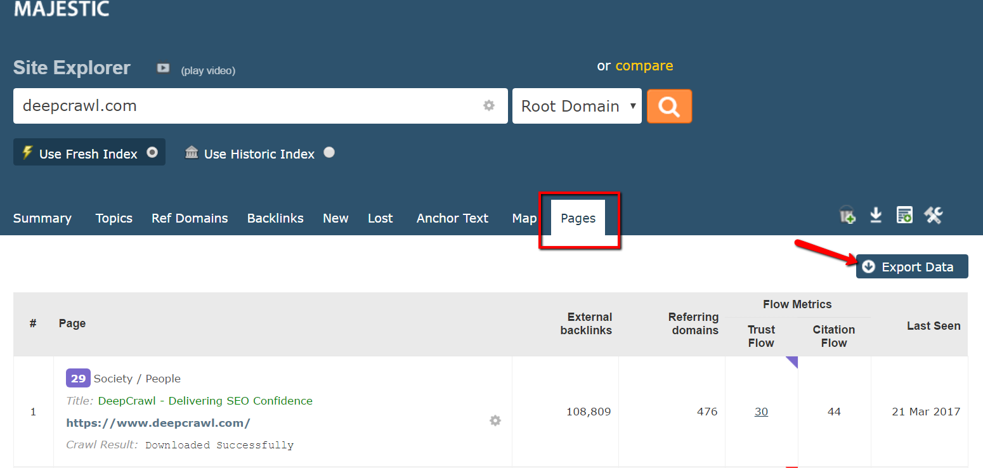Screen dimensions: 983x468
Task: Click the gear icon in the deepcrawl.com row
Action: [495, 420]
